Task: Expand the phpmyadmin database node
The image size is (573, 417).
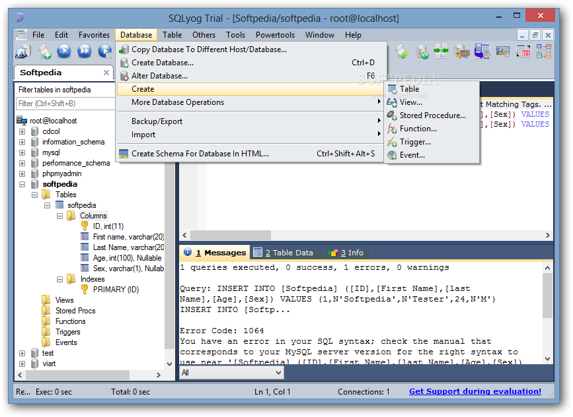Action: pyautogui.click(x=22, y=174)
